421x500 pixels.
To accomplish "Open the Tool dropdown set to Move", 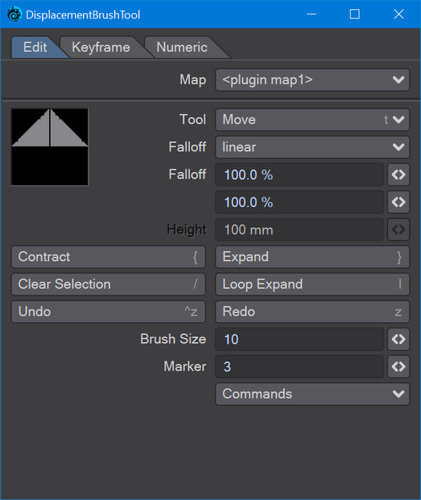I will (312, 119).
